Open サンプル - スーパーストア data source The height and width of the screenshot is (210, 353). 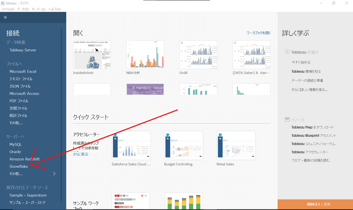coord(27,203)
